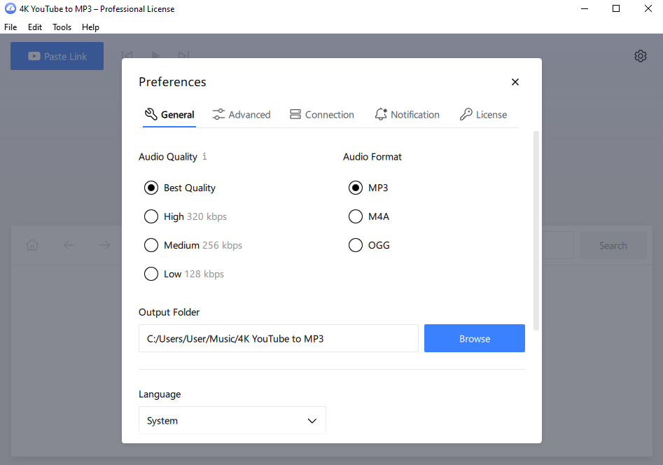Click the Browse button
Image resolution: width=663 pixels, height=465 pixels.
pos(475,338)
